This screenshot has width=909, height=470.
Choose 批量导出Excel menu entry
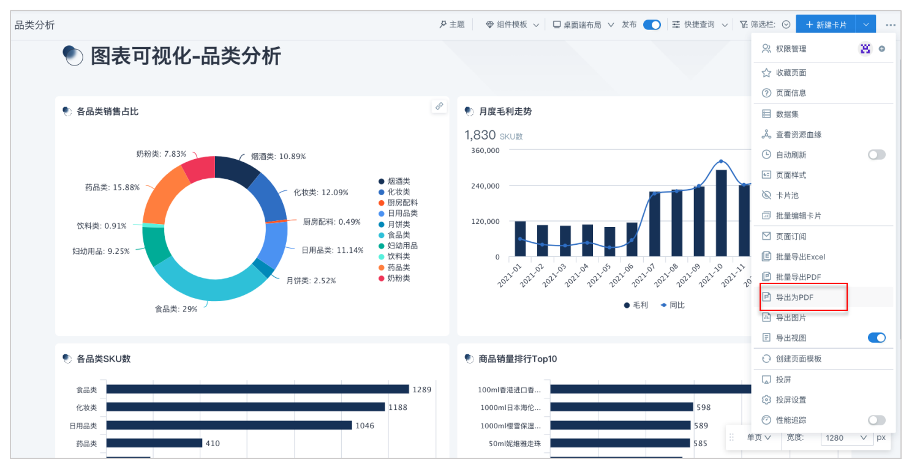point(801,257)
